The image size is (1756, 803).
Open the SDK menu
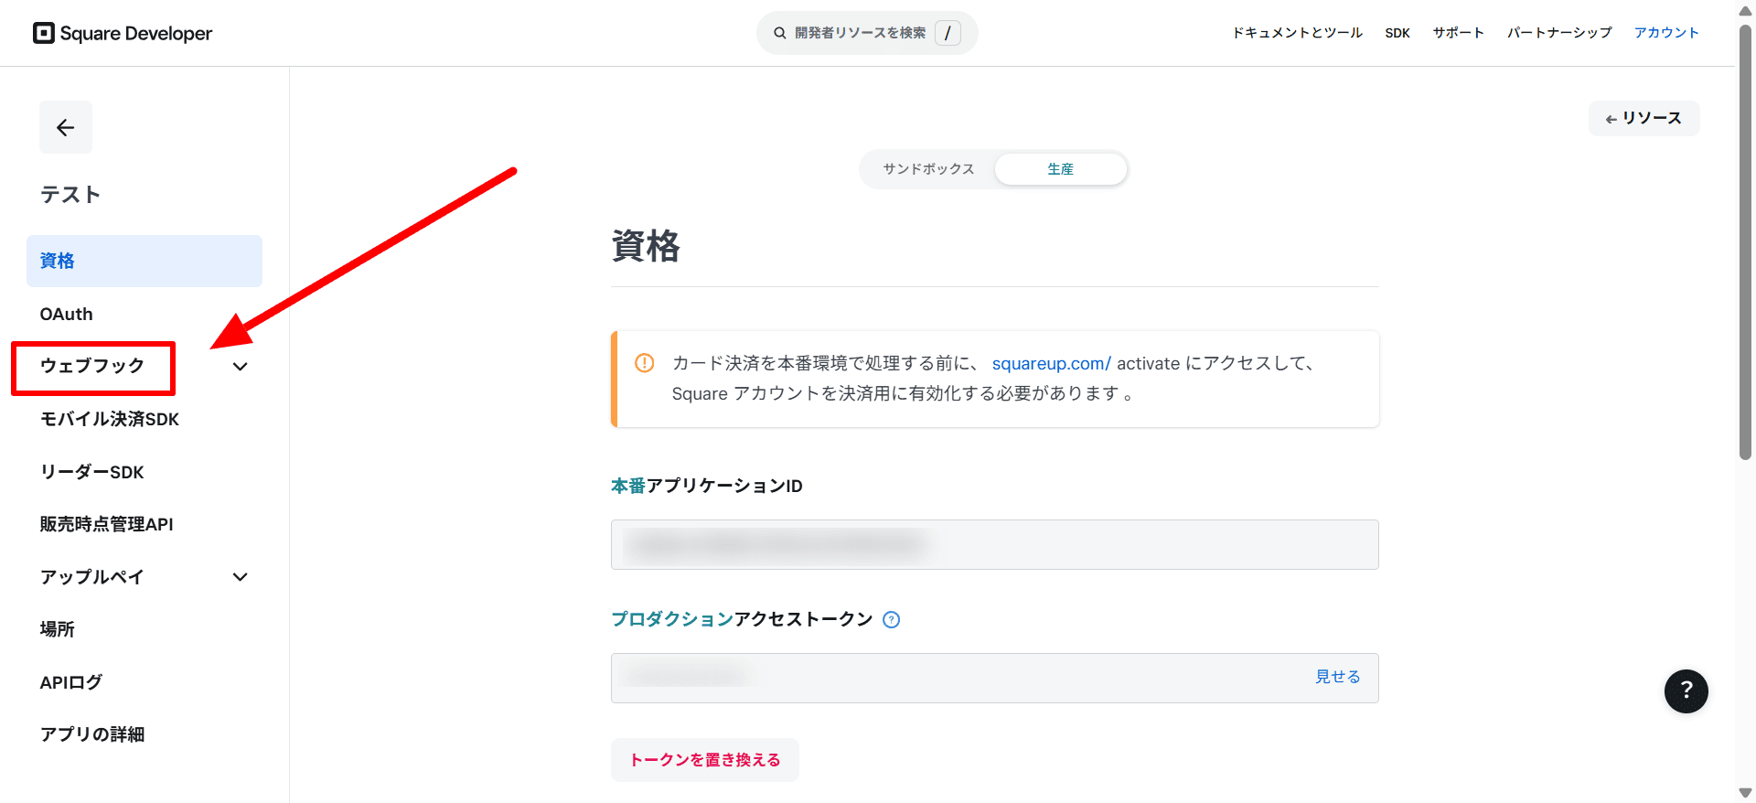(x=1397, y=33)
